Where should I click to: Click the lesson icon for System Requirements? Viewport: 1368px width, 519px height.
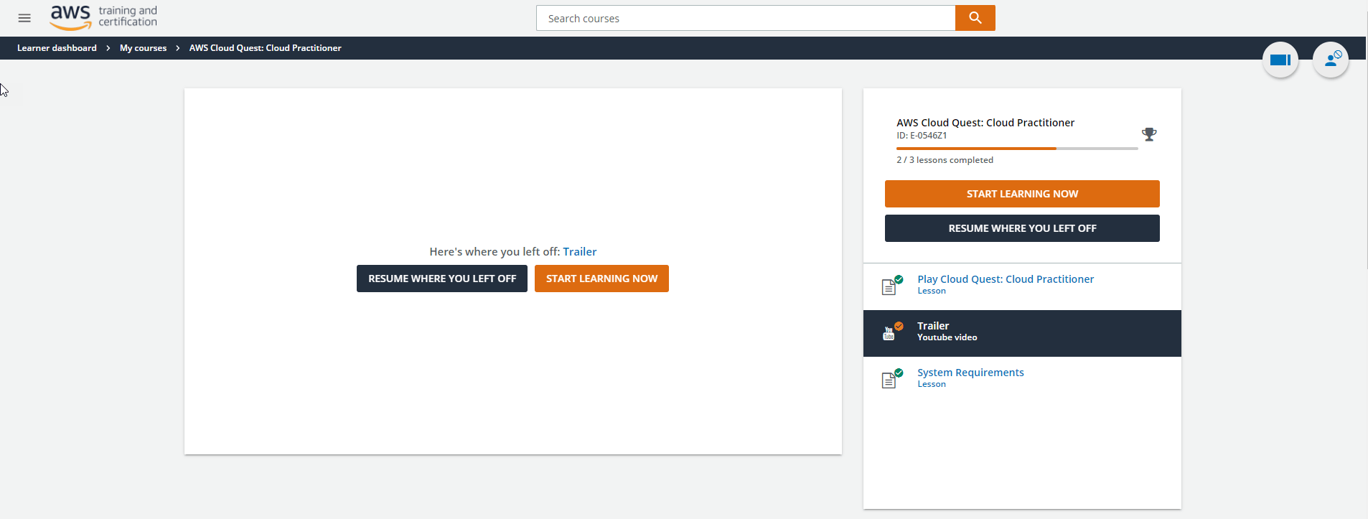click(x=891, y=379)
